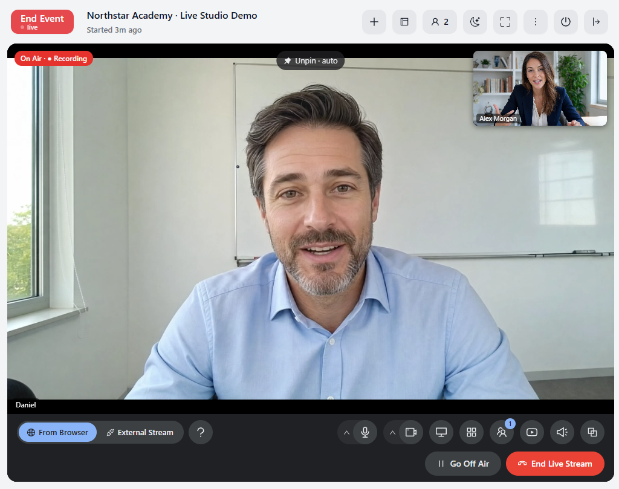
Task: Toggle dark mode moon icon
Action: coord(475,22)
